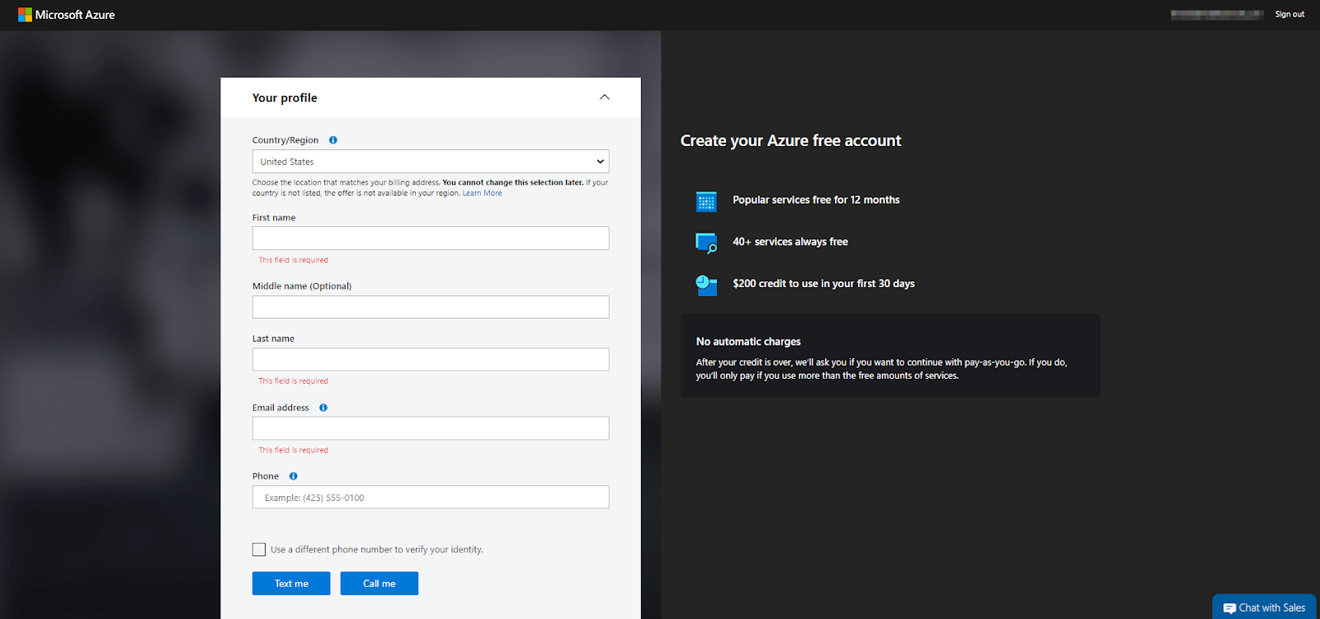The image size is (1320, 619).
Task: Click the Create your Azure free account heading
Action: 790,141
